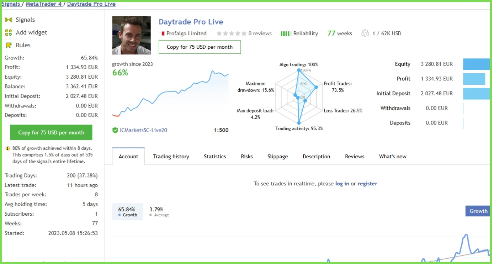Click the Rules flag icon
The height and width of the screenshot is (264, 492).
click(x=9, y=45)
